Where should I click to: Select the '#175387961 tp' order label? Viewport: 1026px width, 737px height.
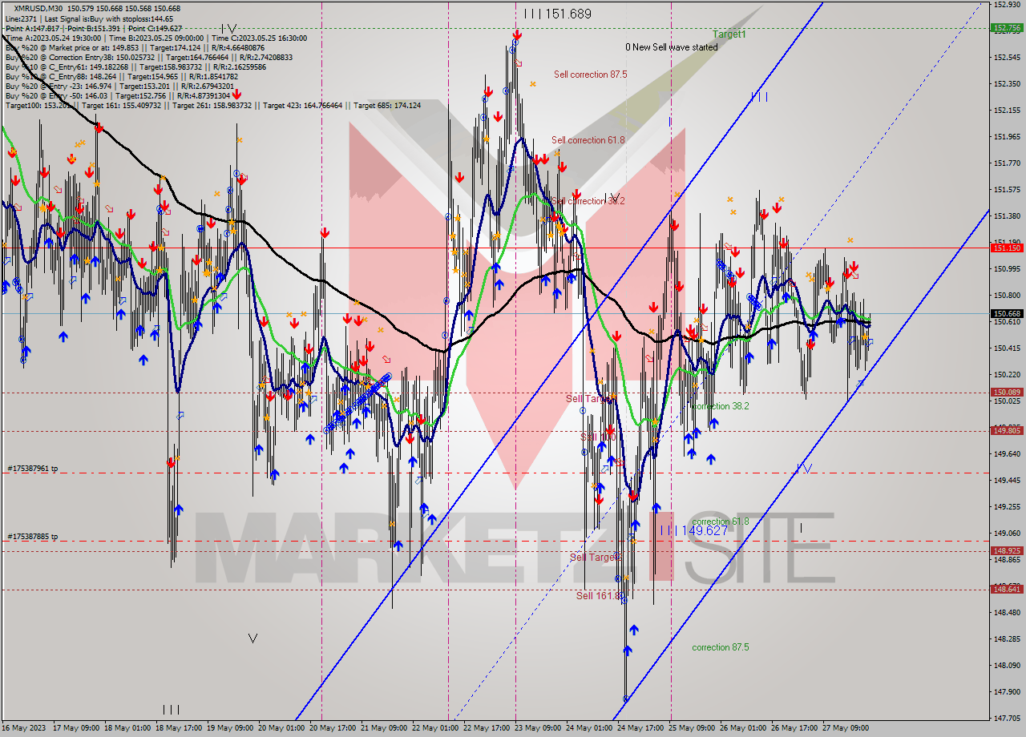(33, 468)
